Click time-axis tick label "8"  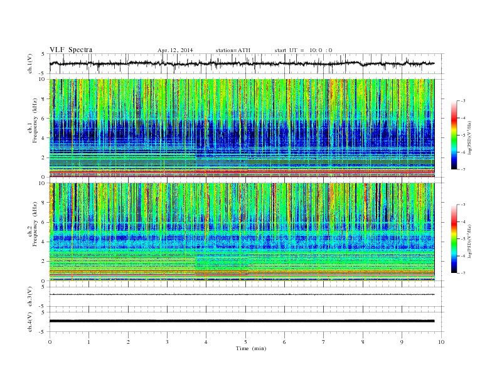click(363, 342)
